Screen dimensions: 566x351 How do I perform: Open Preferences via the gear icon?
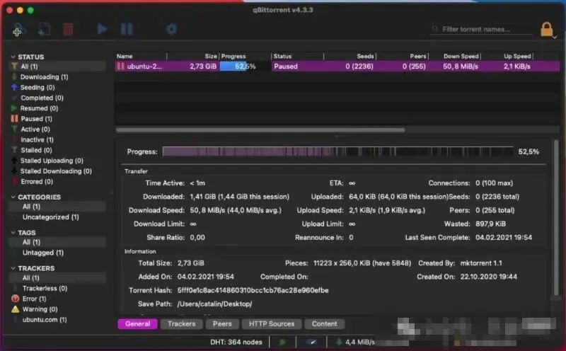pyautogui.click(x=171, y=29)
